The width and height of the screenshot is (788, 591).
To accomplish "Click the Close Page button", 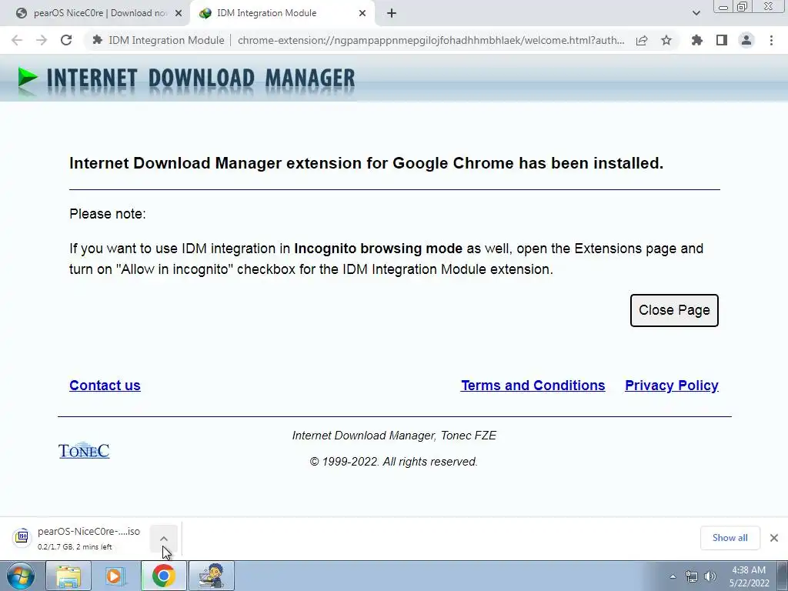I will pos(674,310).
